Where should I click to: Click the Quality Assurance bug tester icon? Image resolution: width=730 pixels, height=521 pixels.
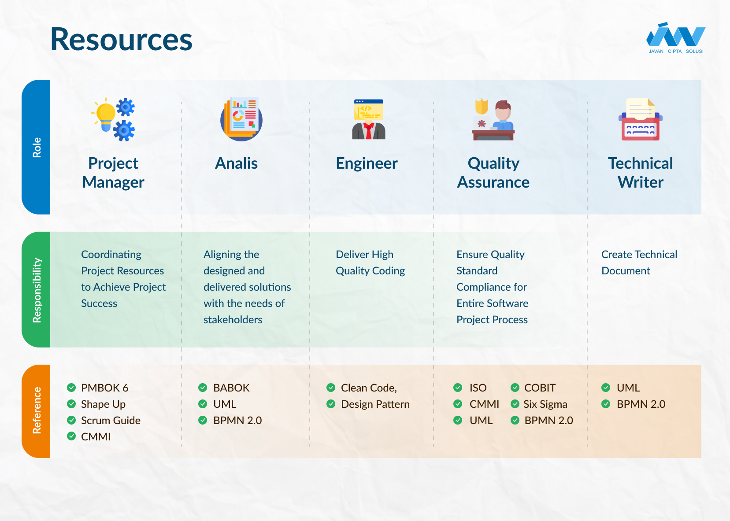click(493, 119)
